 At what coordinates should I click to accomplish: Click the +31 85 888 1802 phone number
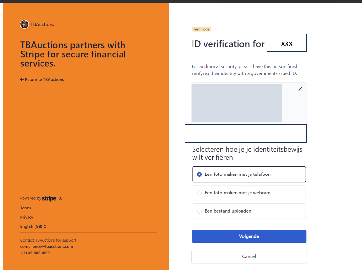coord(35,253)
